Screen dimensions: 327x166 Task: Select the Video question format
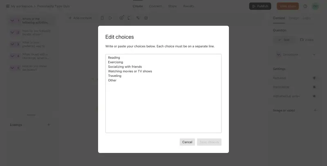[307, 40]
